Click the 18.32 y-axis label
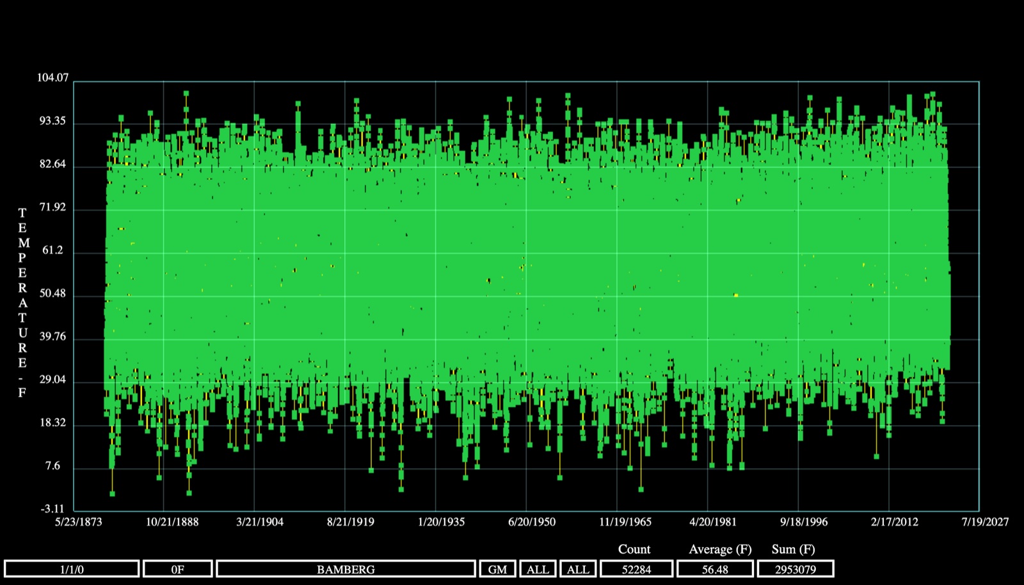This screenshot has height=585, width=1024. pos(52,423)
